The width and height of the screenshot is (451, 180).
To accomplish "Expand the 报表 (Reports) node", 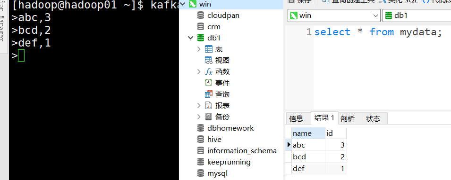I will (x=199, y=106).
